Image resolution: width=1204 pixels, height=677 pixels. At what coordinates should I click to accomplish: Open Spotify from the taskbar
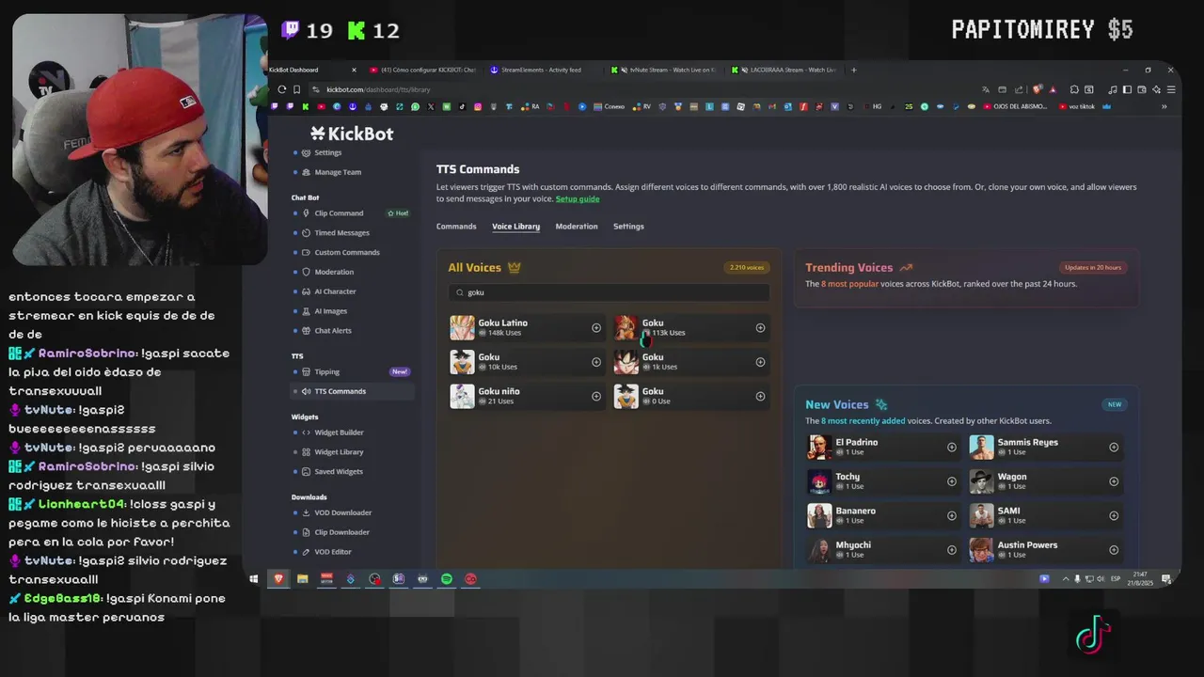coord(447,578)
